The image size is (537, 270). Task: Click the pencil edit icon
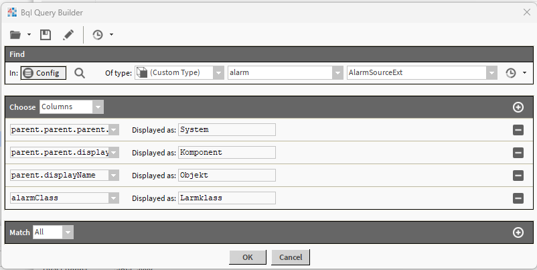68,34
